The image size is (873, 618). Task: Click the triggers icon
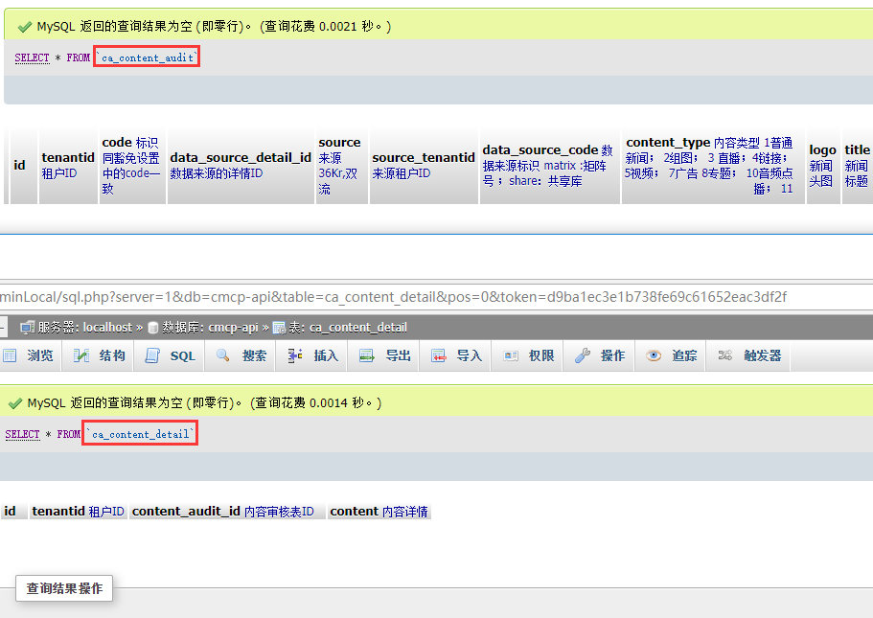(724, 355)
